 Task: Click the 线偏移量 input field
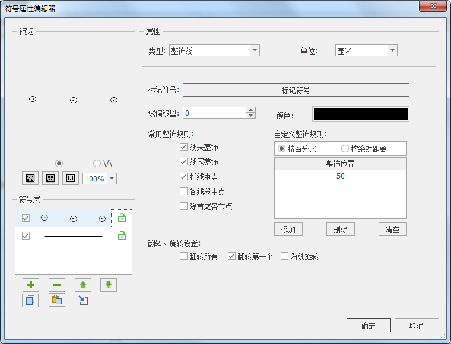(214, 113)
